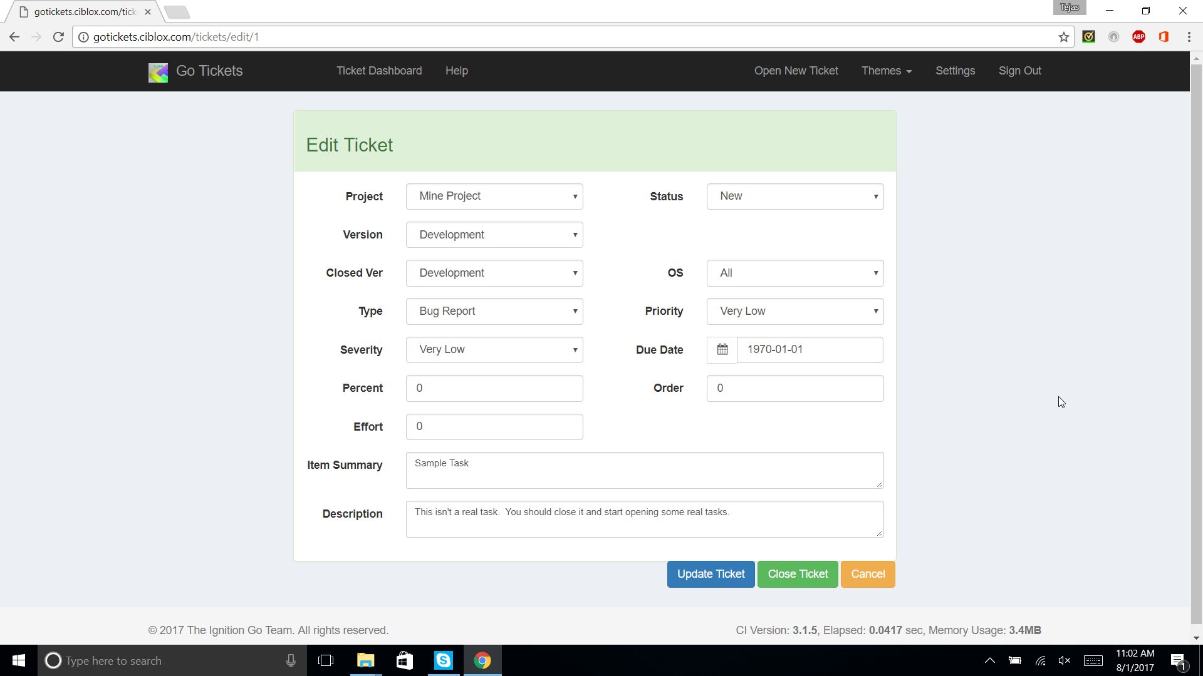Expand the Project dropdown
1203x676 pixels.
click(x=494, y=197)
